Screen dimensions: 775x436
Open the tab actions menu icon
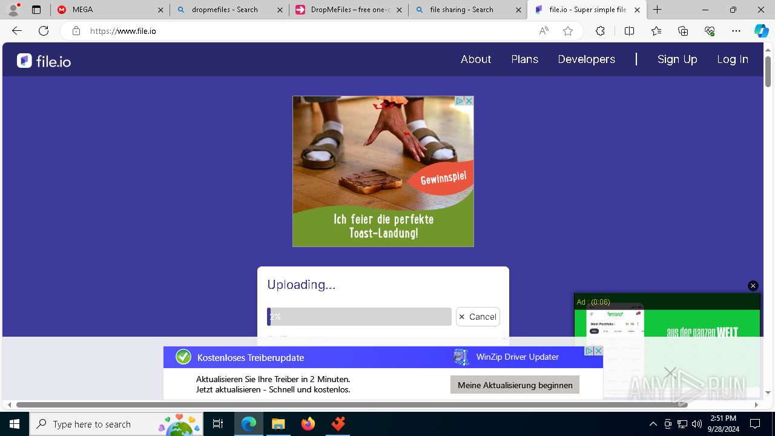tap(36, 10)
